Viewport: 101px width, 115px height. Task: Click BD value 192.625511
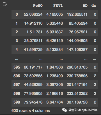[x=77, y=14]
